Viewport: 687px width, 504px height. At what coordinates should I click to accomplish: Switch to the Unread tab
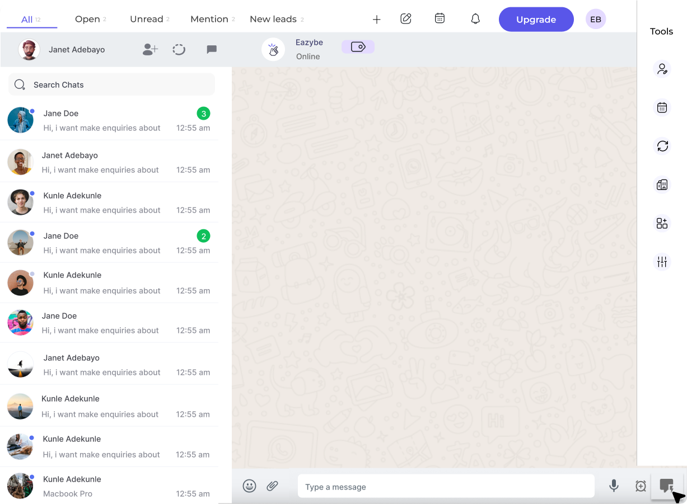[150, 19]
